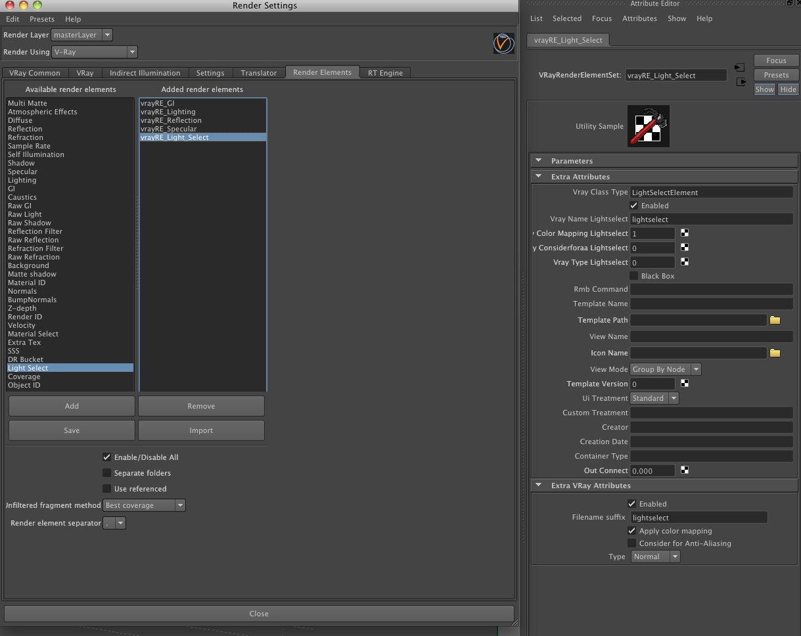Open Render Layer masterLayer dropdown
This screenshot has height=636, width=801.
(81, 35)
